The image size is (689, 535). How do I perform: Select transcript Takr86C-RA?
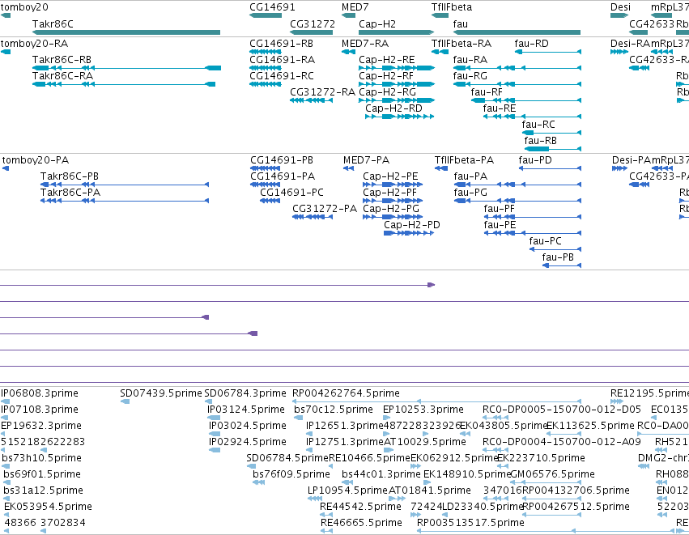(124, 84)
